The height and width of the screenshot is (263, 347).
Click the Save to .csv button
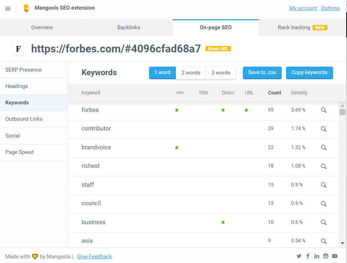click(x=262, y=73)
